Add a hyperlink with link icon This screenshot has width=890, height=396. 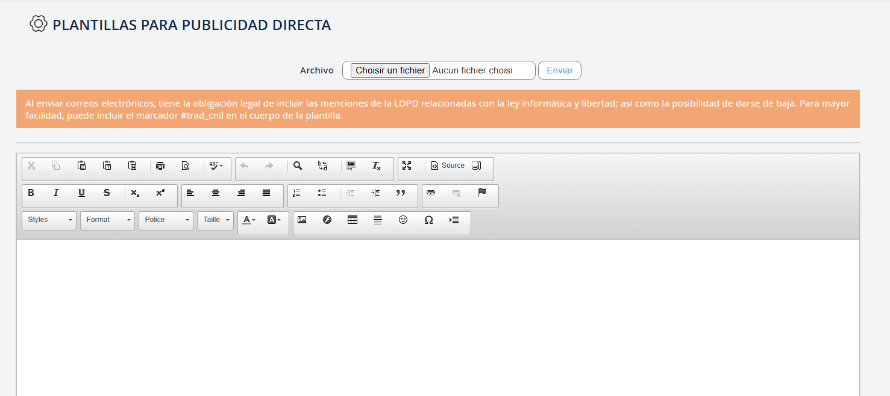click(431, 193)
